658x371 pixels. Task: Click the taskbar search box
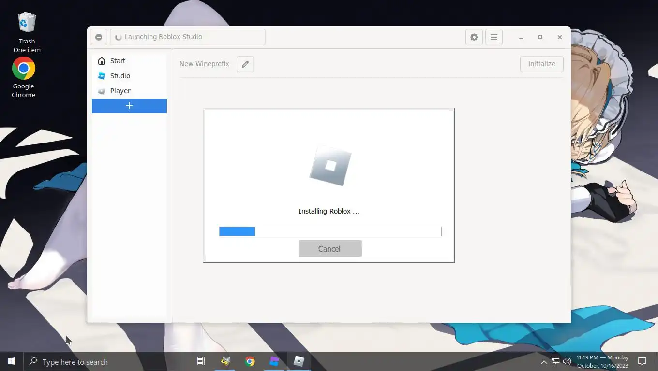pos(106,361)
